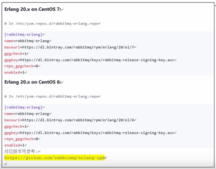The image size is (216, 169).
Task: Click the rabbitmq-erlang.repo comment under the CentOS 6 heading
Action: pyautogui.click(x=51, y=96)
